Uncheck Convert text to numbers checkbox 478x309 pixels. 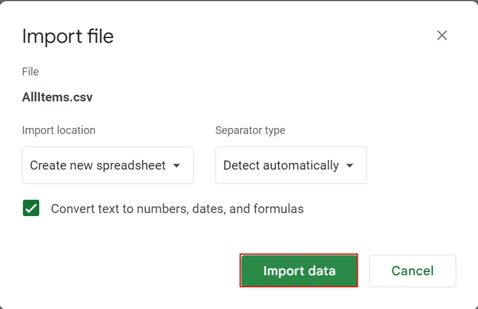pos(31,209)
